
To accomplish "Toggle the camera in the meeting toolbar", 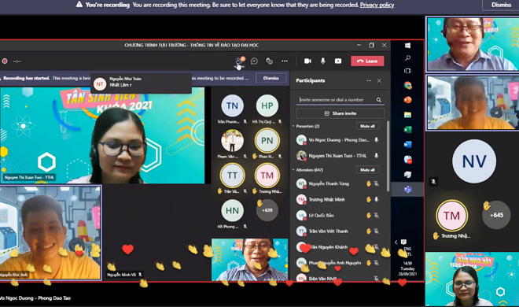I will point(307,61).
